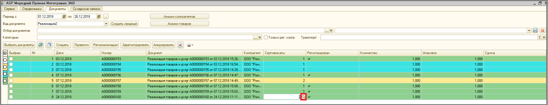Tick the Выбран checkbox for document A0000000155
Viewport: 548px width, 105px height.
[x=11, y=70]
